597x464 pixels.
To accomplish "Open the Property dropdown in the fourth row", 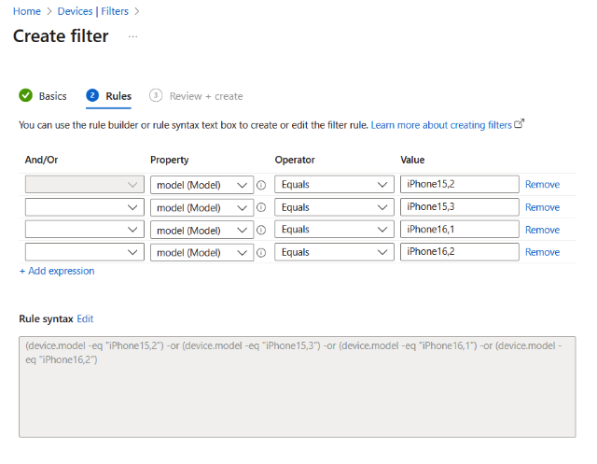I will (201, 252).
